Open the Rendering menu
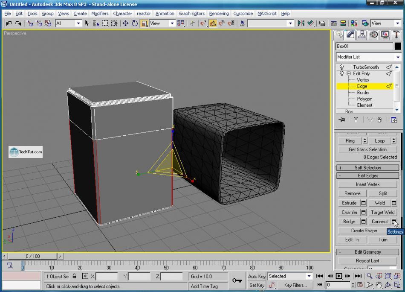Screen dimensions: 405x292 (219, 14)
